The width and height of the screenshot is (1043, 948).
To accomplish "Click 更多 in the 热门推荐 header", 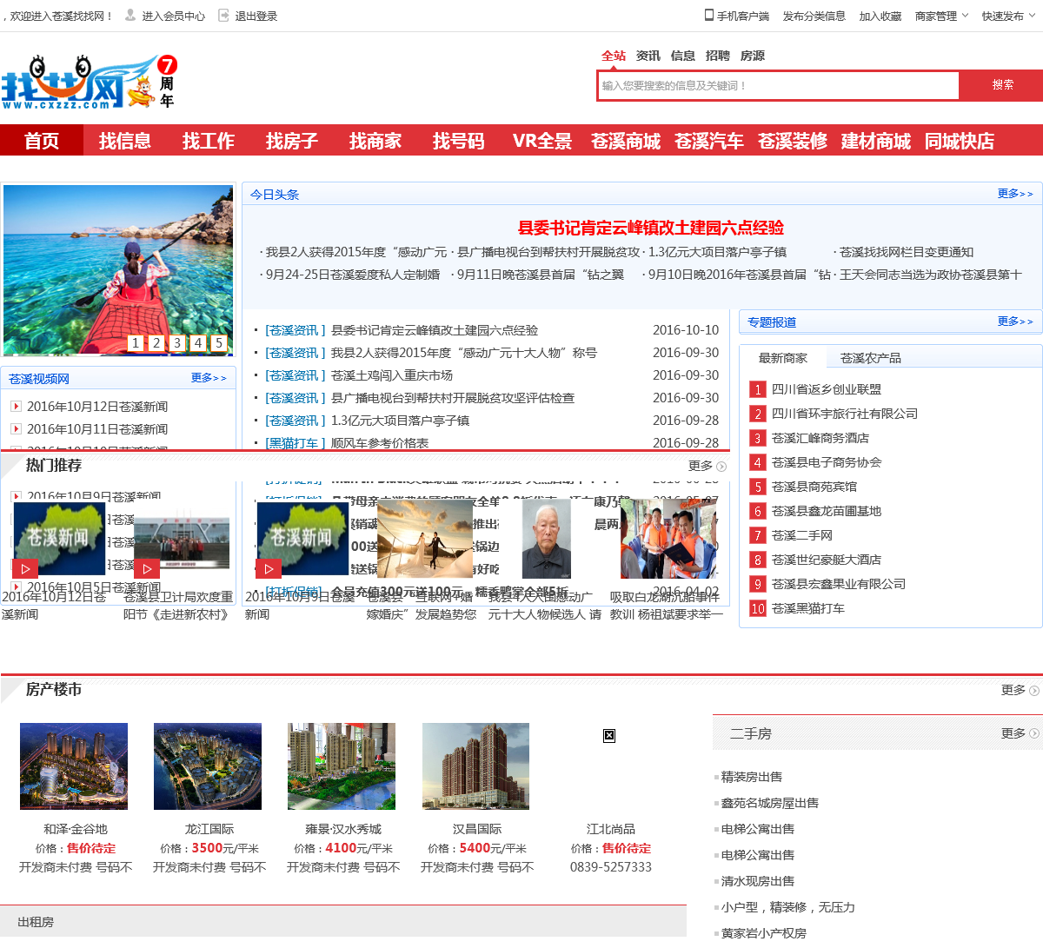I will coord(707,466).
